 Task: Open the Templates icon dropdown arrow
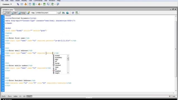(55, 4)
